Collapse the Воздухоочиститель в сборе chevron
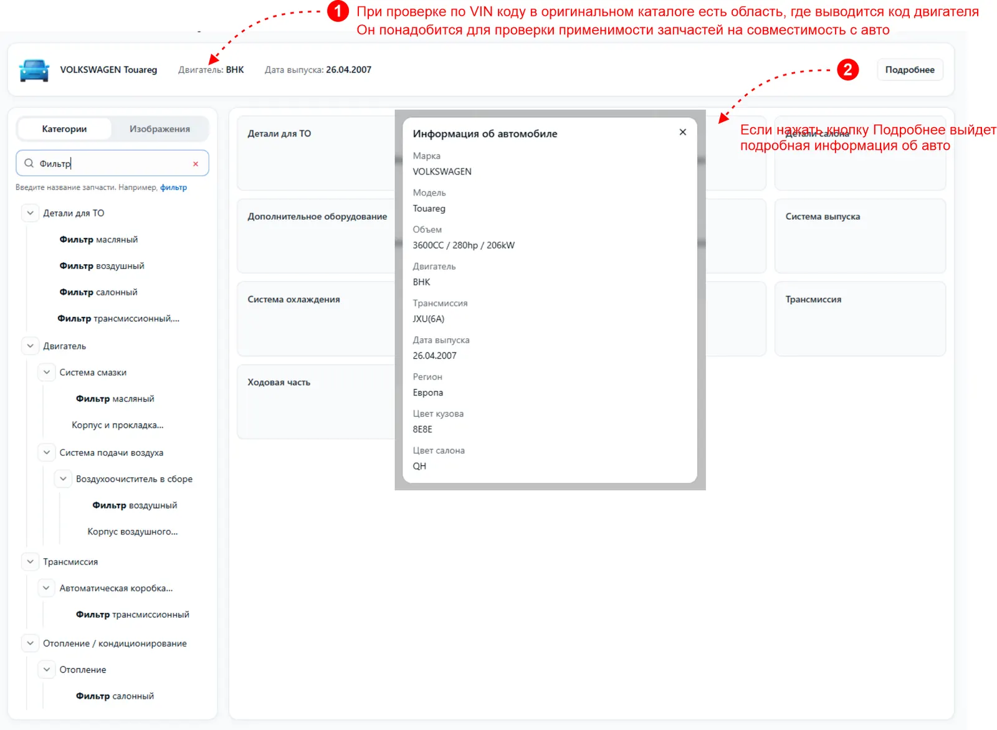This screenshot has width=997, height=730. [x=63, y=479]
